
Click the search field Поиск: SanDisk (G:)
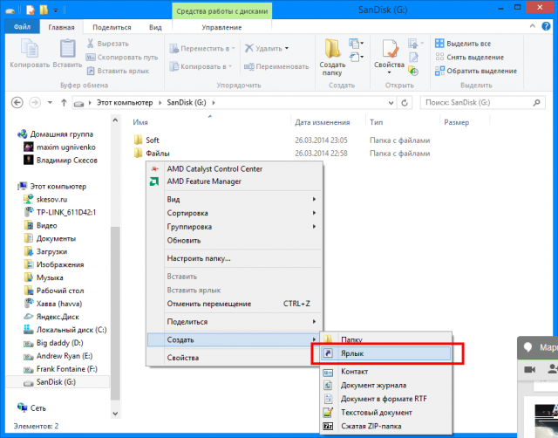click(x=482, y=103)
